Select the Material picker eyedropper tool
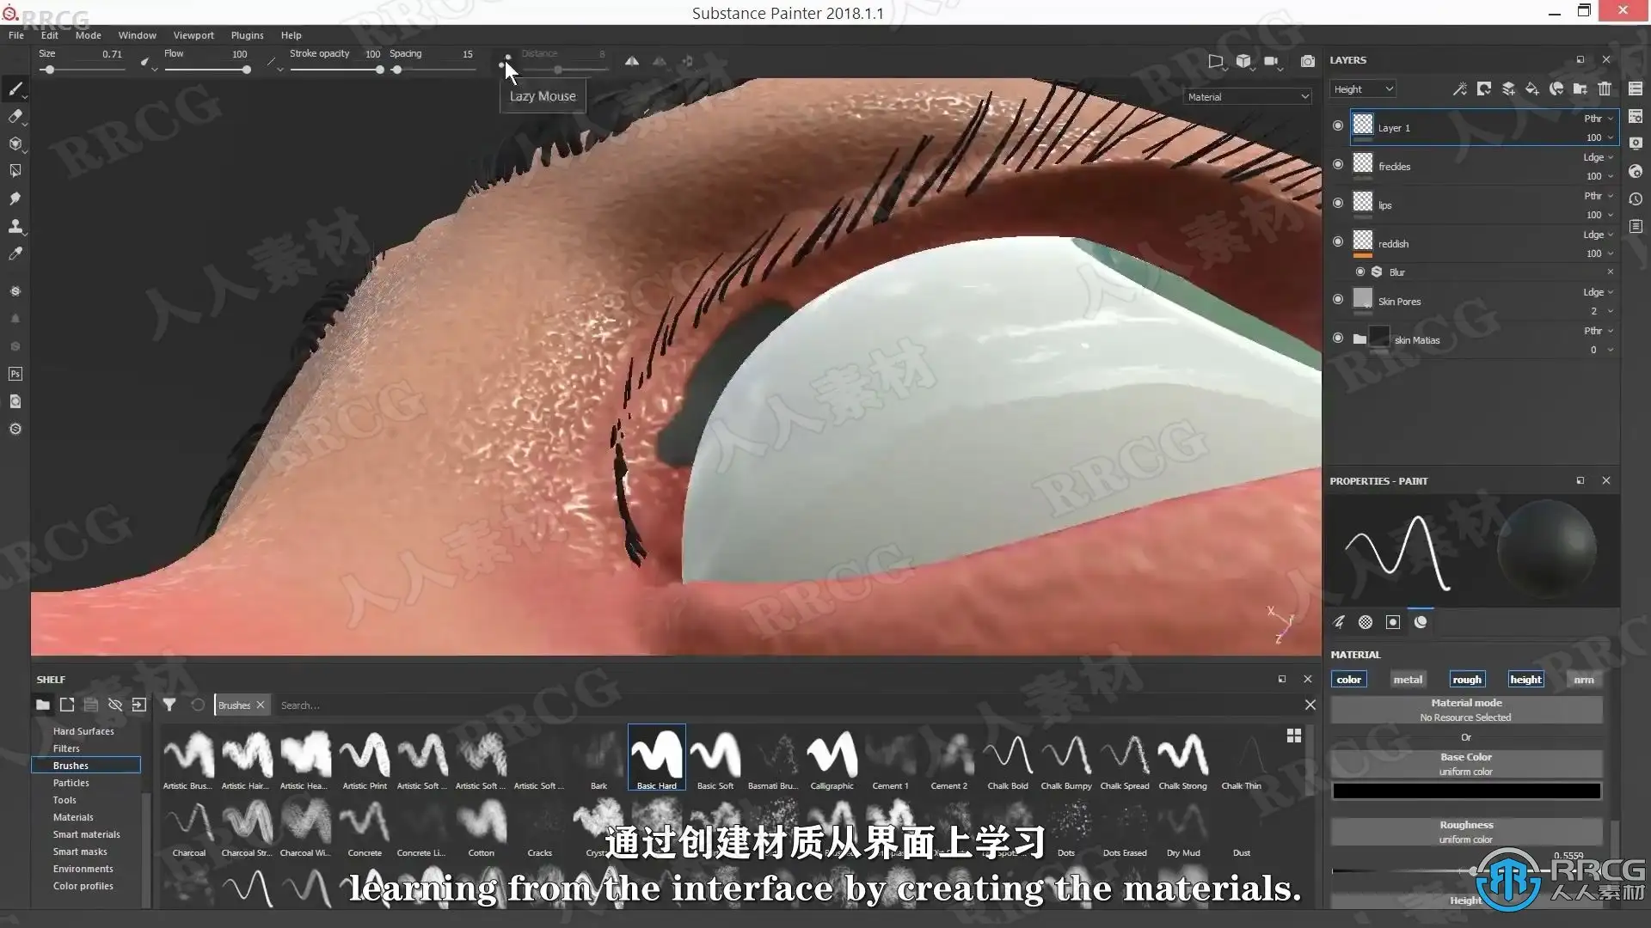The image size is (1651, 928). coord(15,253)
